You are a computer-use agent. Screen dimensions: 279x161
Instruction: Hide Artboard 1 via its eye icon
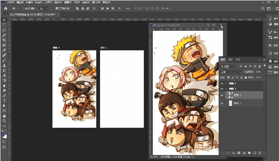click(x=222, y=88)
